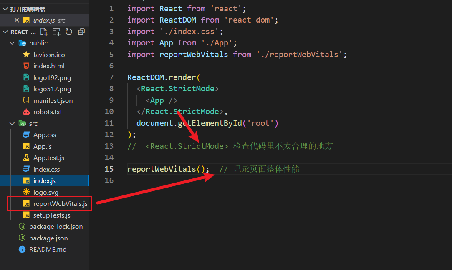Select the src folder icon
This screenshot has width=452, height=270.
22,123
